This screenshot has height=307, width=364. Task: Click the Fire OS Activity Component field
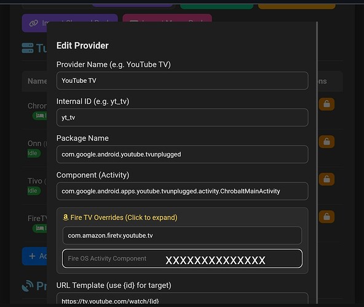[x=182, y=258]
